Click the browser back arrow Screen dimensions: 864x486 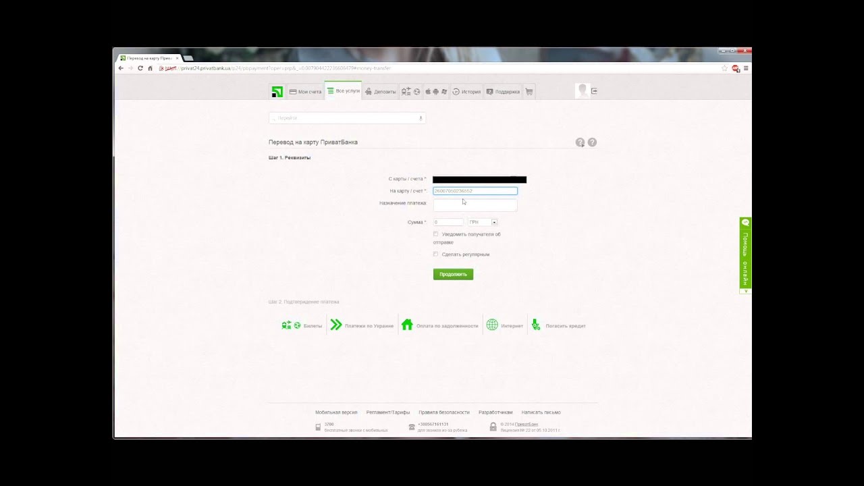tap(122, 68)
